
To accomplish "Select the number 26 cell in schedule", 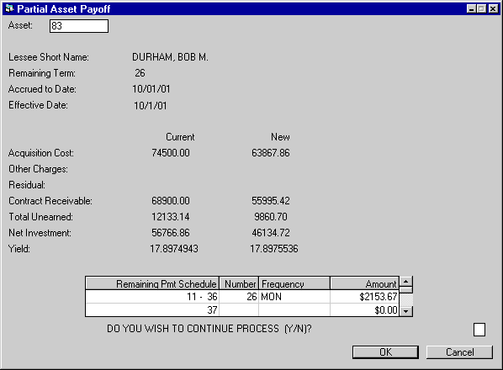I will point(239,297).
